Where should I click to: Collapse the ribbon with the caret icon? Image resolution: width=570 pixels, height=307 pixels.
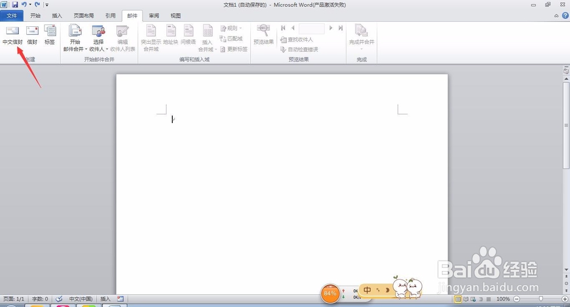tap(556, 15)
